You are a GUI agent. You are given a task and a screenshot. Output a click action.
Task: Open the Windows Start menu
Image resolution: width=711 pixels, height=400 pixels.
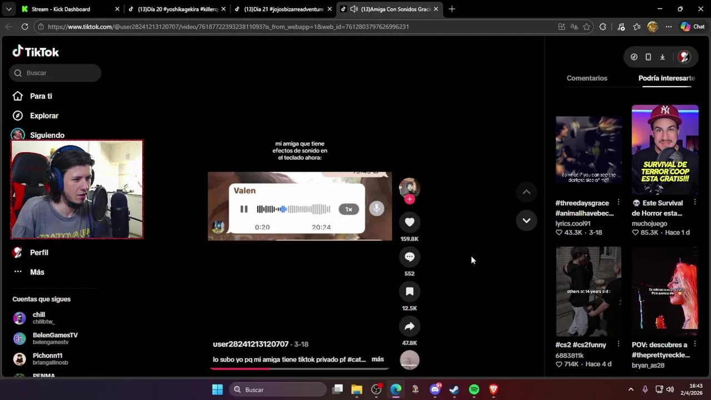(217, 389)
